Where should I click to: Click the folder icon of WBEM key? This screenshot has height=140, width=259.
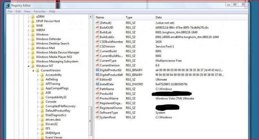(33, 30)
